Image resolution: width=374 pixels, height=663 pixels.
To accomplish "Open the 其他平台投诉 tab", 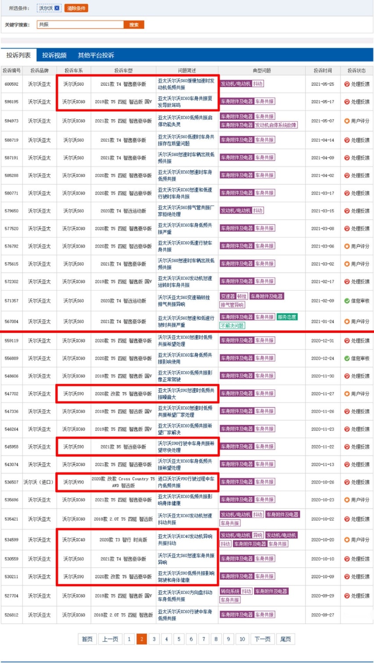I will (x=96, y=55).
